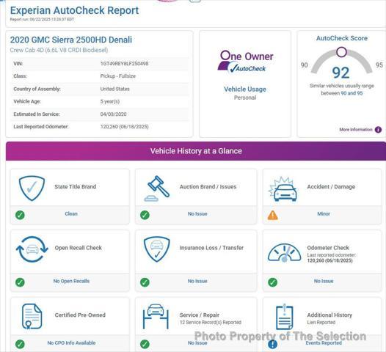Click the Experian AutoCheck Report title
The width and height of the screenshot is (386, 352).
[x=74, y=10]
